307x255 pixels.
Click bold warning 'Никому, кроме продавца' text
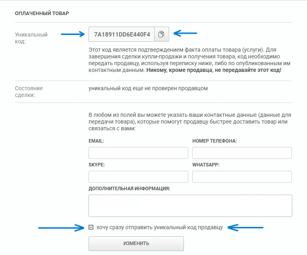180,70
